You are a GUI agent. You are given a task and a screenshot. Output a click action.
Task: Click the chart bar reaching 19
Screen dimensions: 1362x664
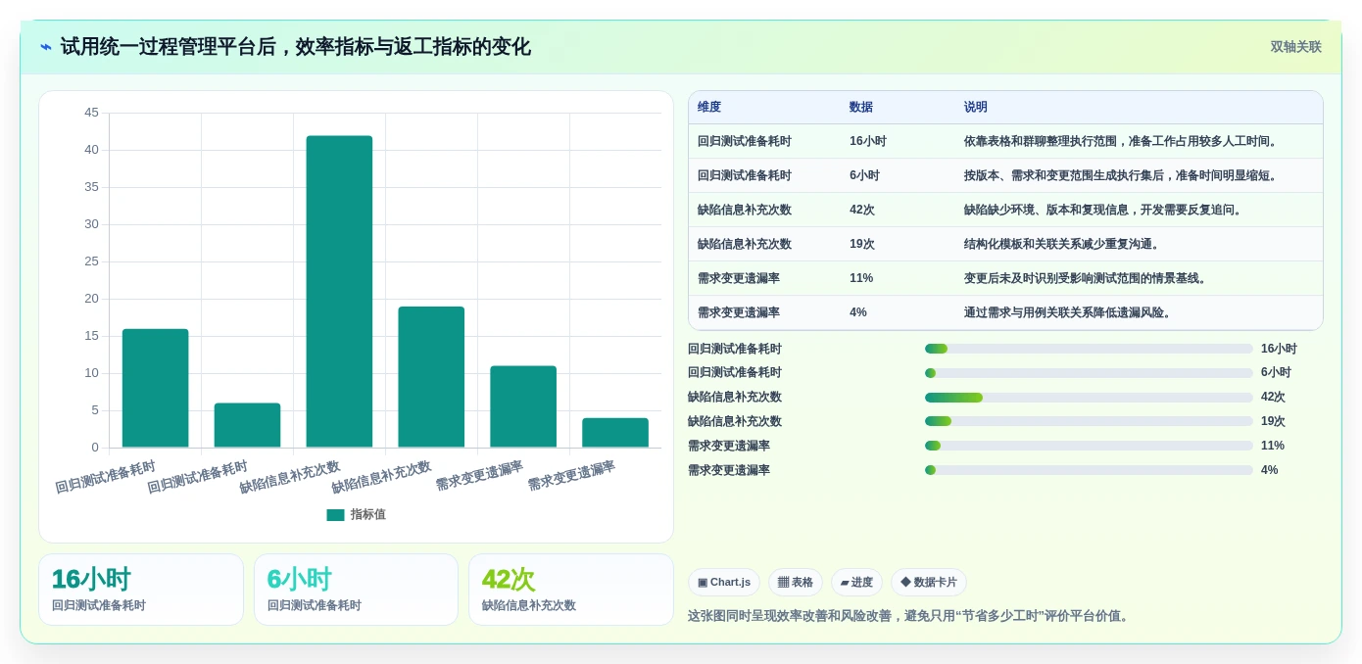[x=431, y=377]
